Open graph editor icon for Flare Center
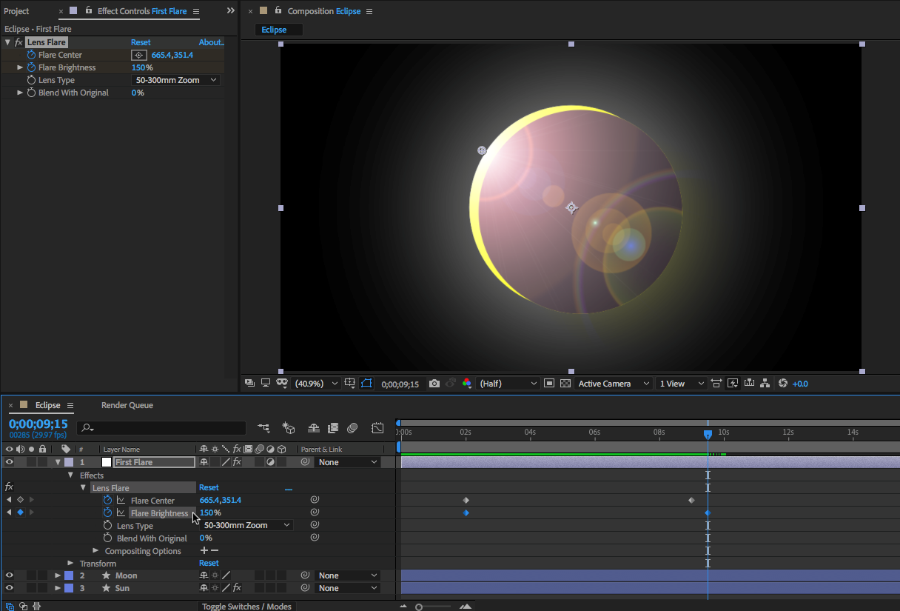 [x=121, y=501]
